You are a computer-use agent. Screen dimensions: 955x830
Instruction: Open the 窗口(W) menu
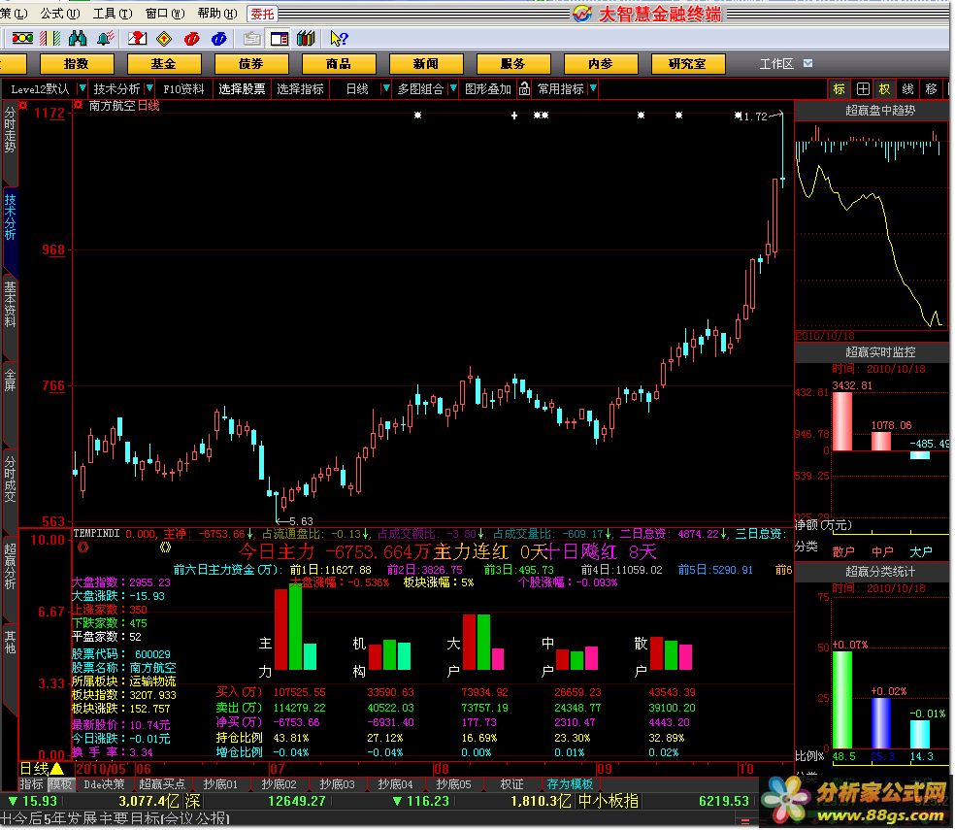(165, 13)
